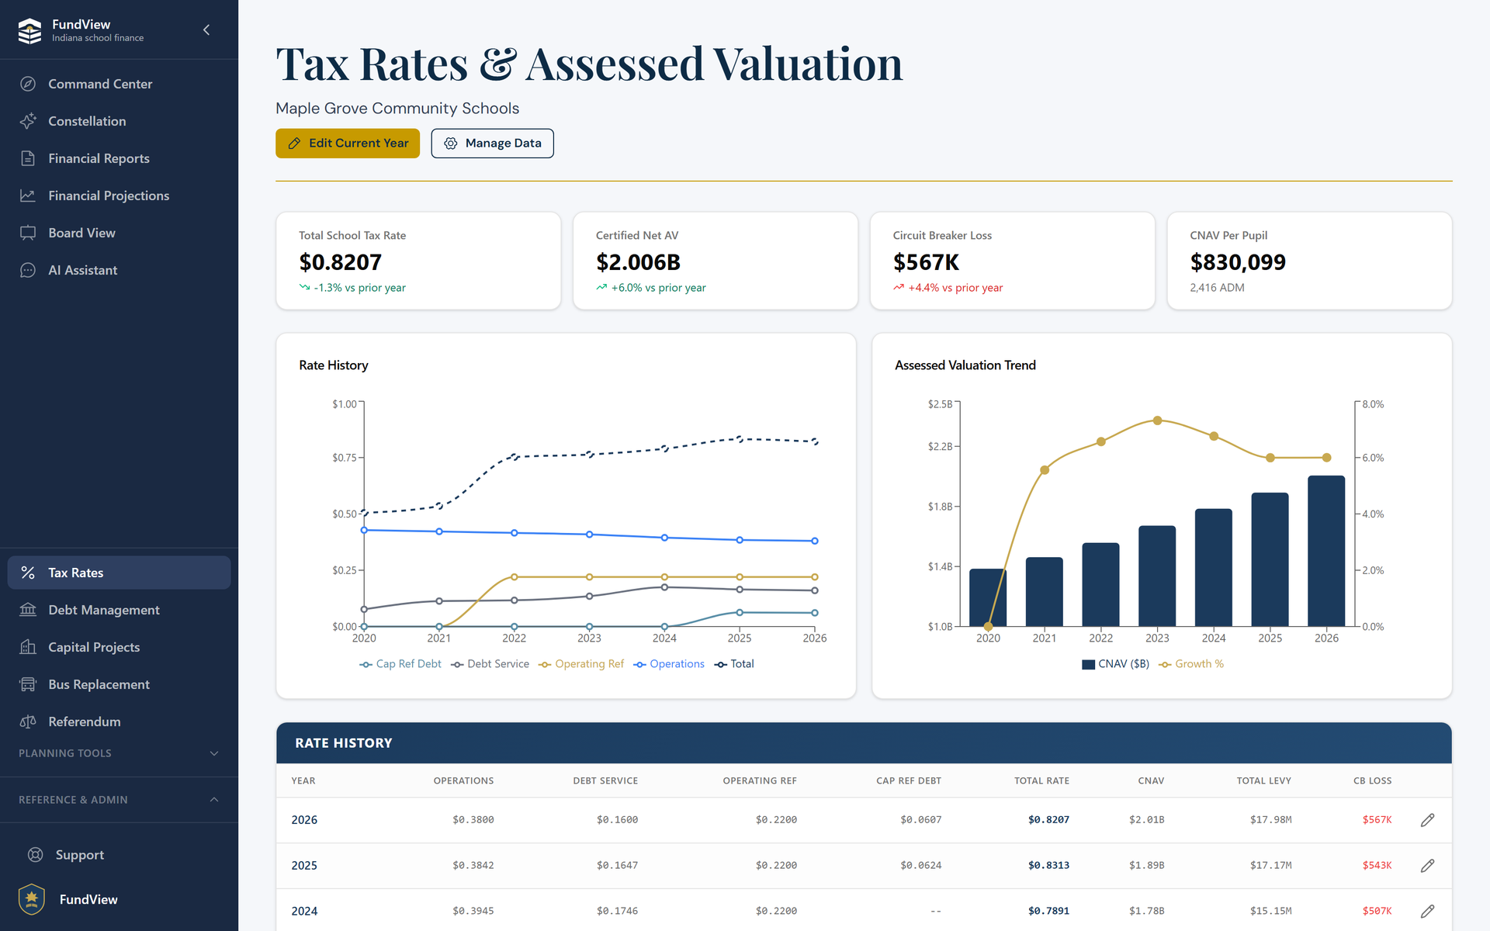Click the Tax Rates percent icon
Image resolution: width=1490 pixels, height=931 pixels.
tap(28, 573)
